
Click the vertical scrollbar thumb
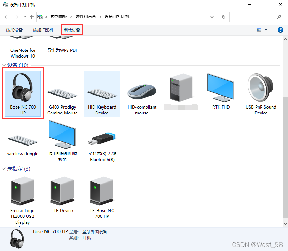pos(285,157)
